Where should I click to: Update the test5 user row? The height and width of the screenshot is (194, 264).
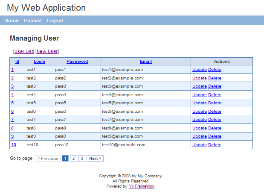point(199,103)
